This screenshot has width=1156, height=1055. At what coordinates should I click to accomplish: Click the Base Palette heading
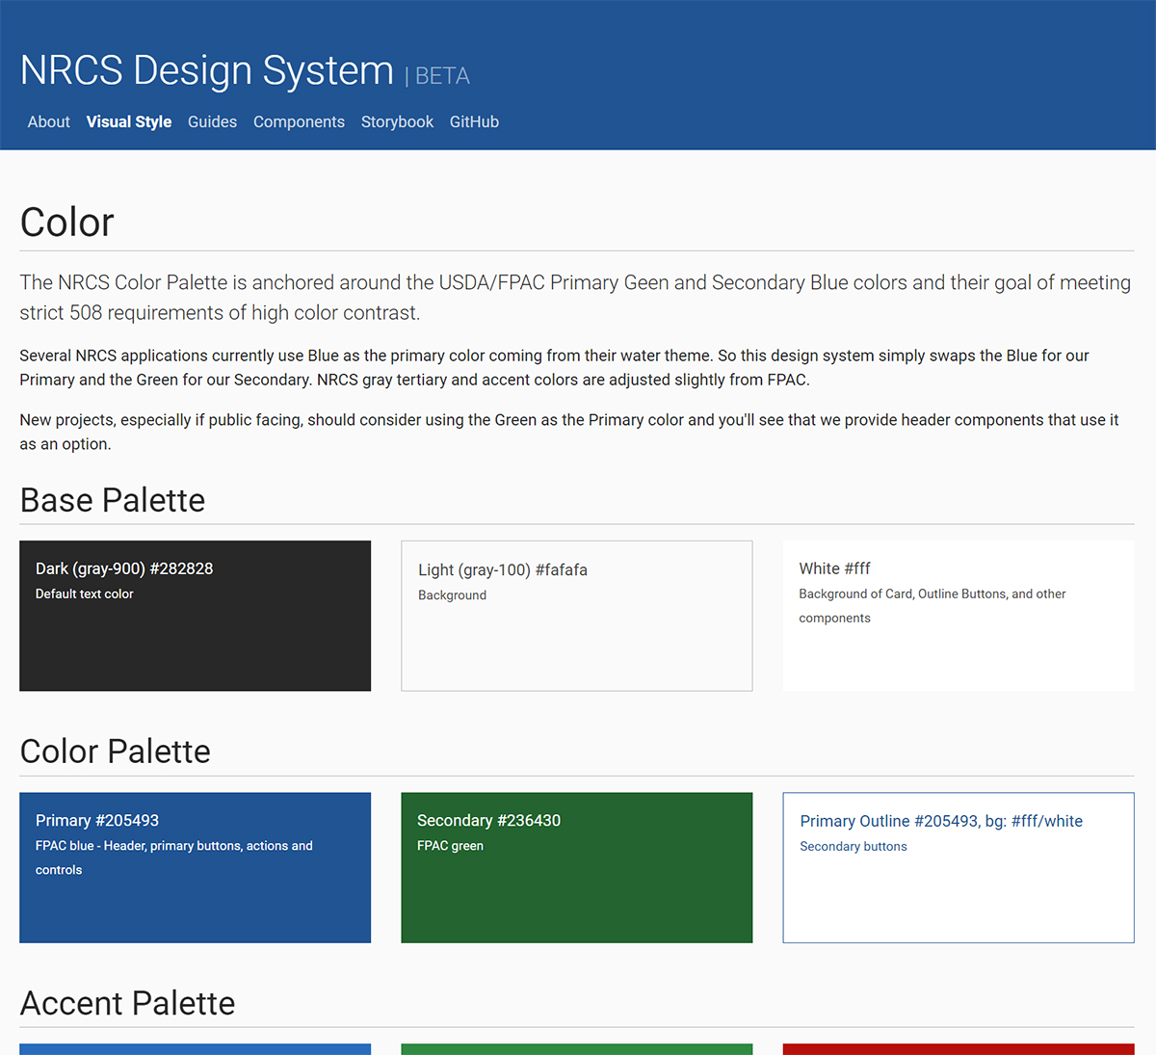[x=113, y=500]
